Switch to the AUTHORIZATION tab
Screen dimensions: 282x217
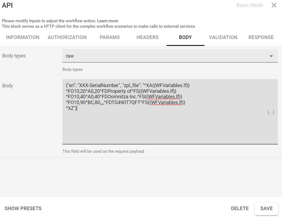tap(67, 37)
